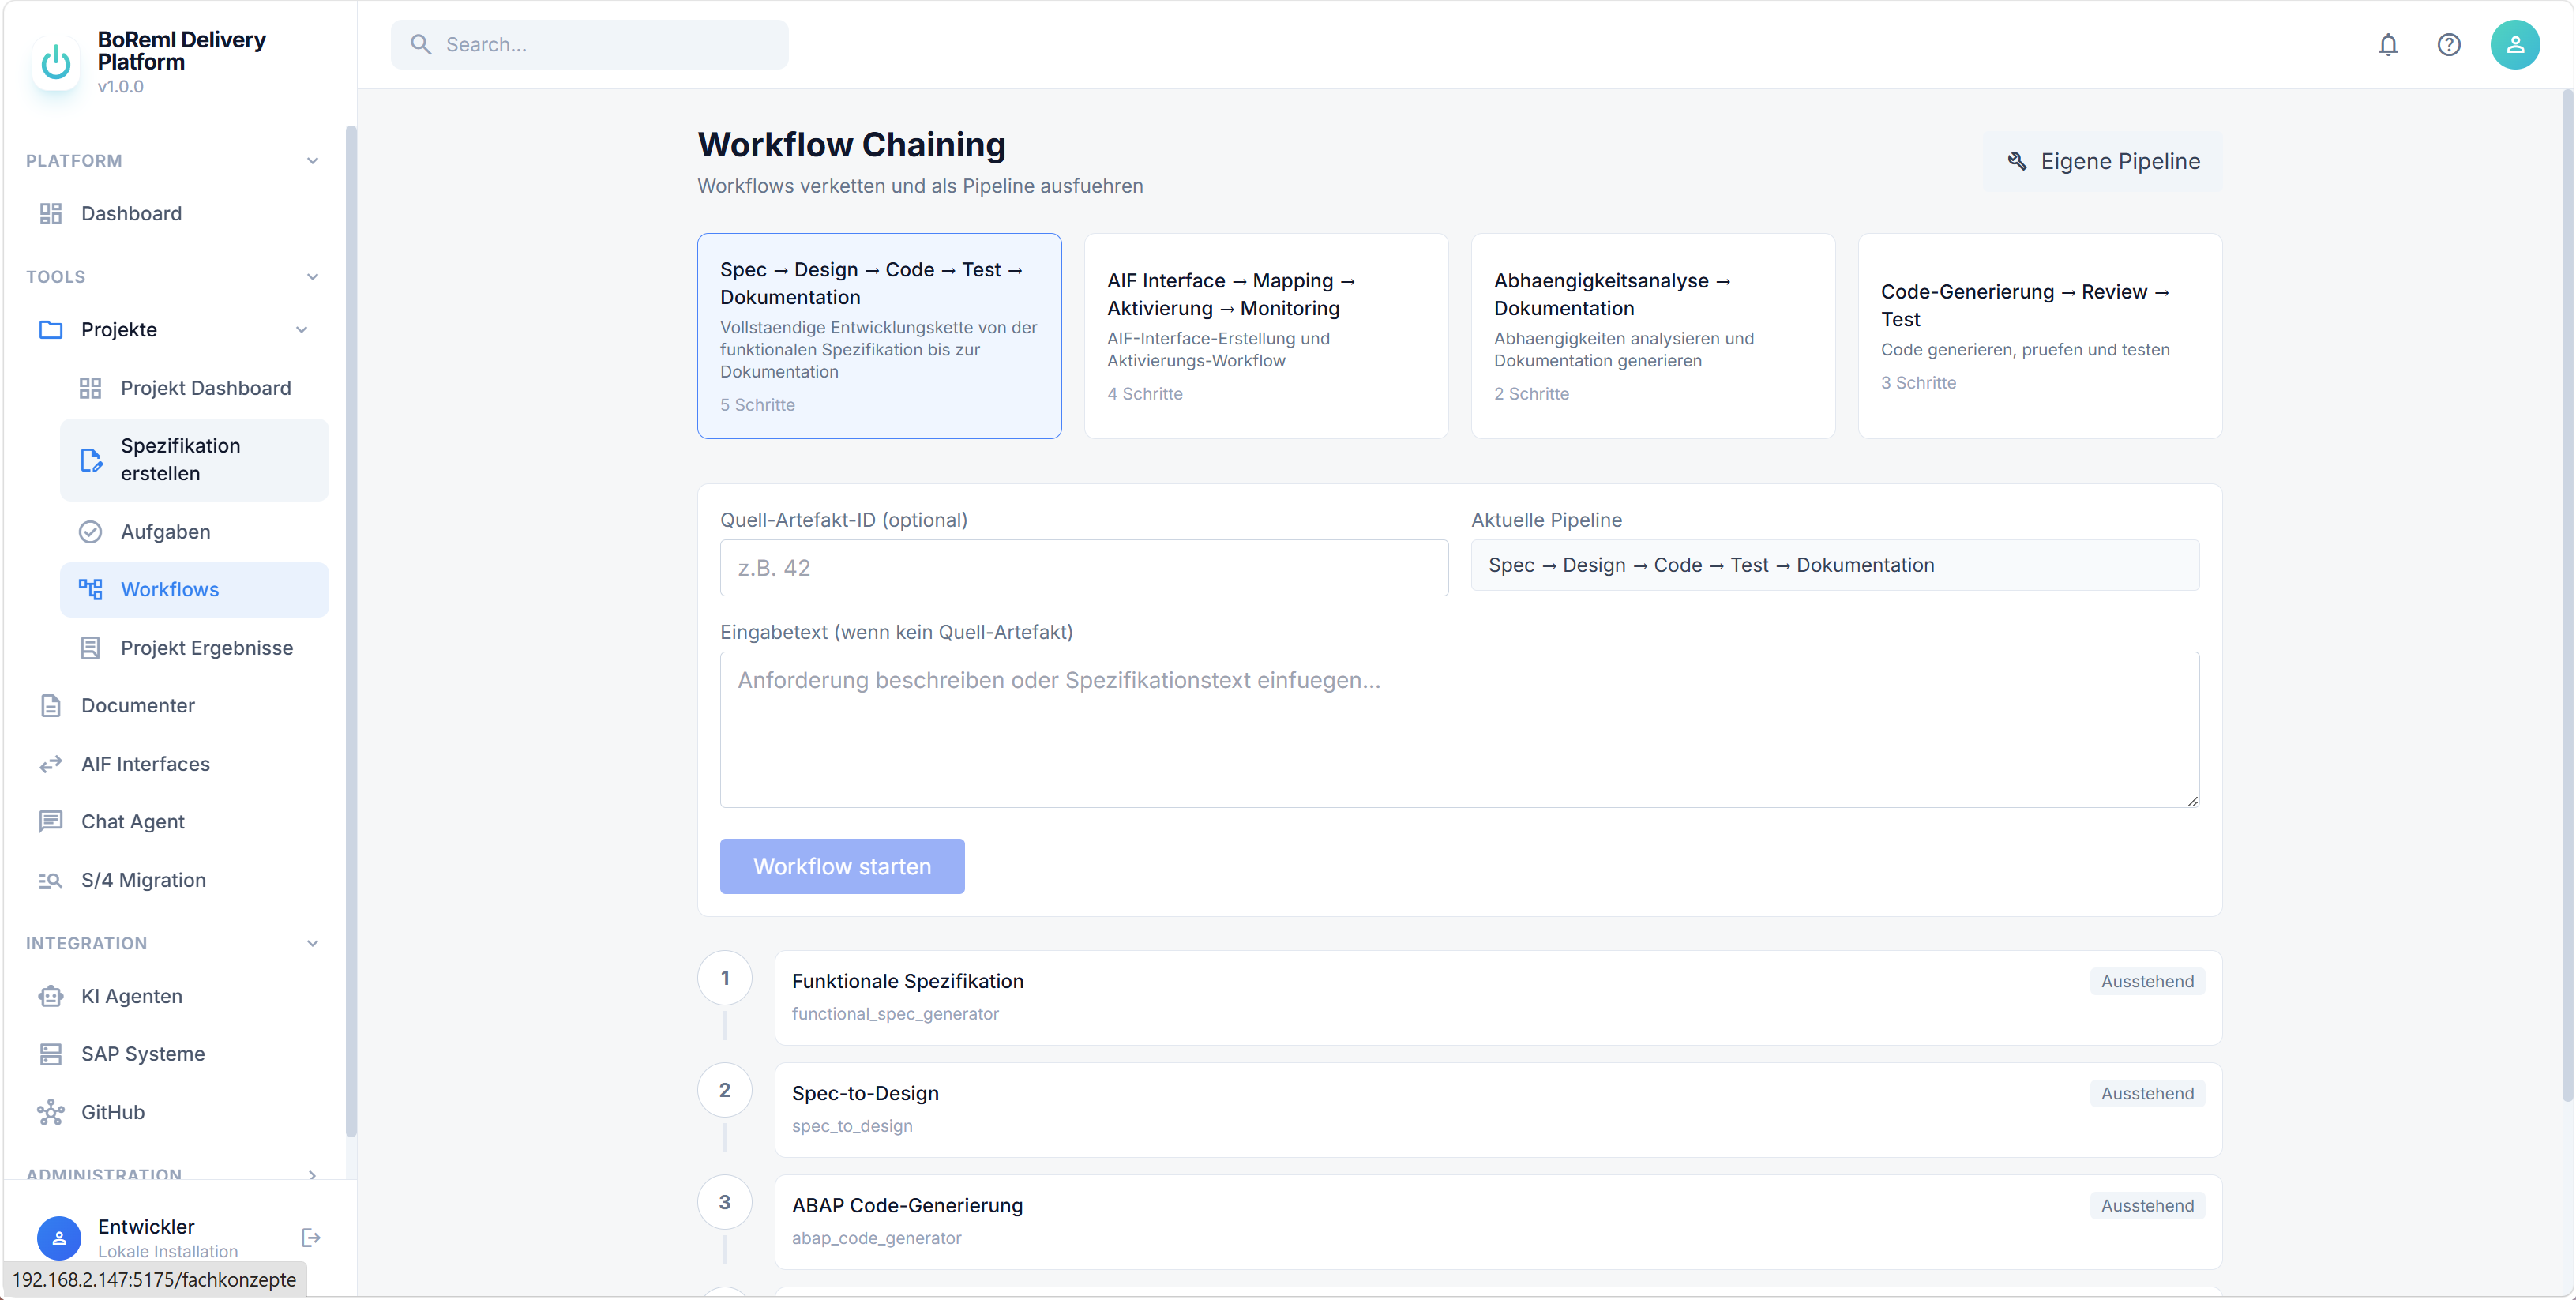The height and width of the screenshot is (1300, 2576).
Task: Click the KI Agenten robot icon
Action: click(x=51, y=996)
